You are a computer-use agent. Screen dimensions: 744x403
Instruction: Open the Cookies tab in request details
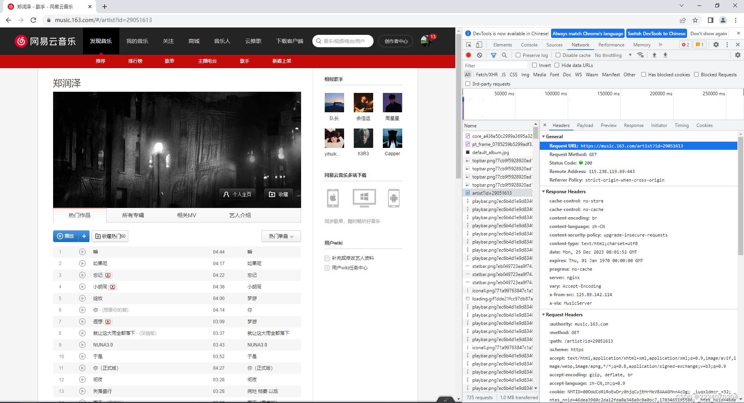click(704, 125)
